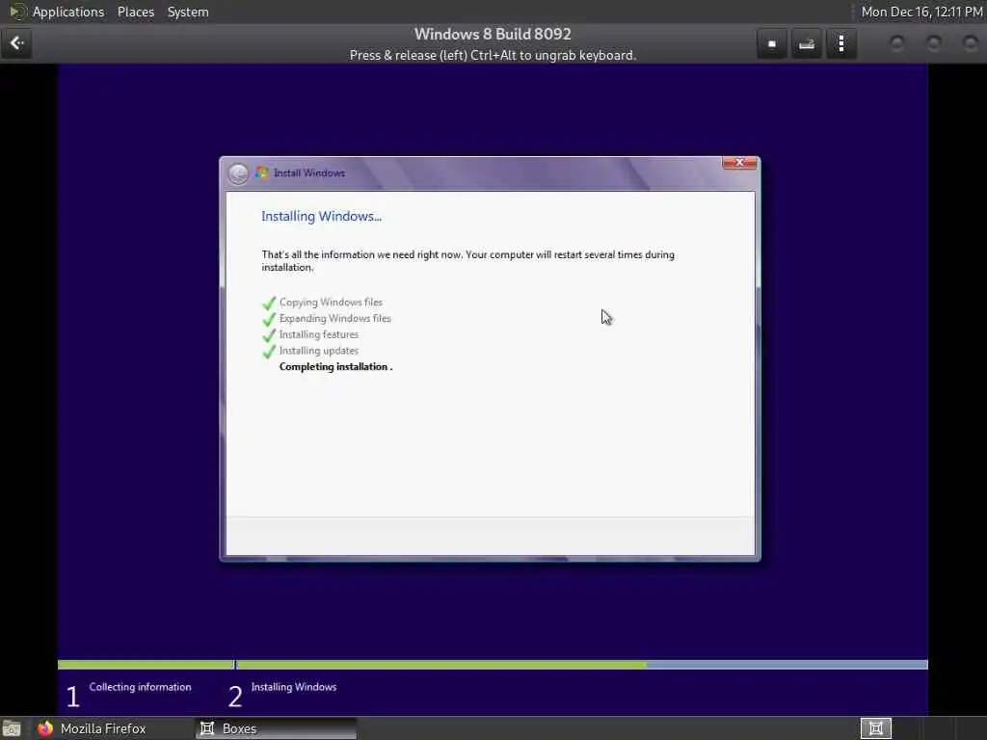Click Installing features text
Screen dimensions: 987x740
(318, 334)
